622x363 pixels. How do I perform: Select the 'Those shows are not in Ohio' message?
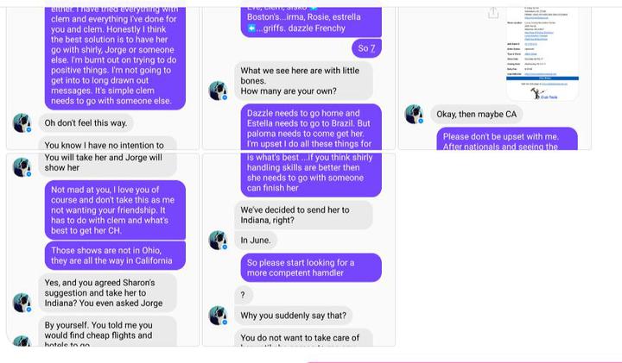point(115,256)
